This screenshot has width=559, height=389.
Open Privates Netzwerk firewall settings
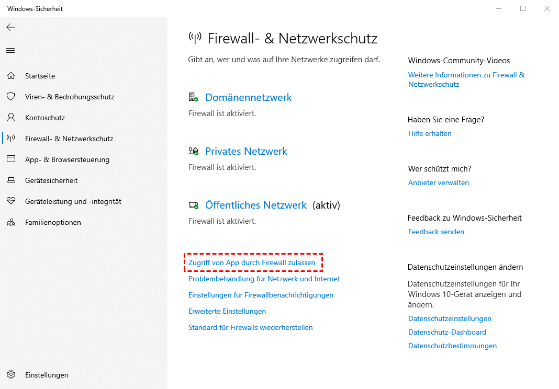click(x=246, y=151)
